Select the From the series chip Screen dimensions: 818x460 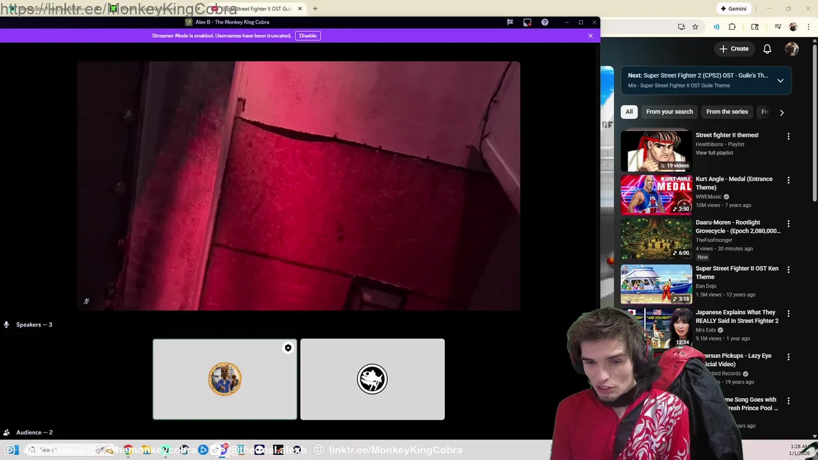coord(727,112)
